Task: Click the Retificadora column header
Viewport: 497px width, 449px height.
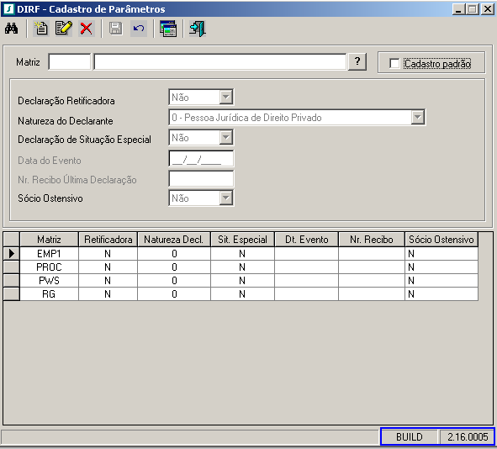Action: (x=108, y=240)
